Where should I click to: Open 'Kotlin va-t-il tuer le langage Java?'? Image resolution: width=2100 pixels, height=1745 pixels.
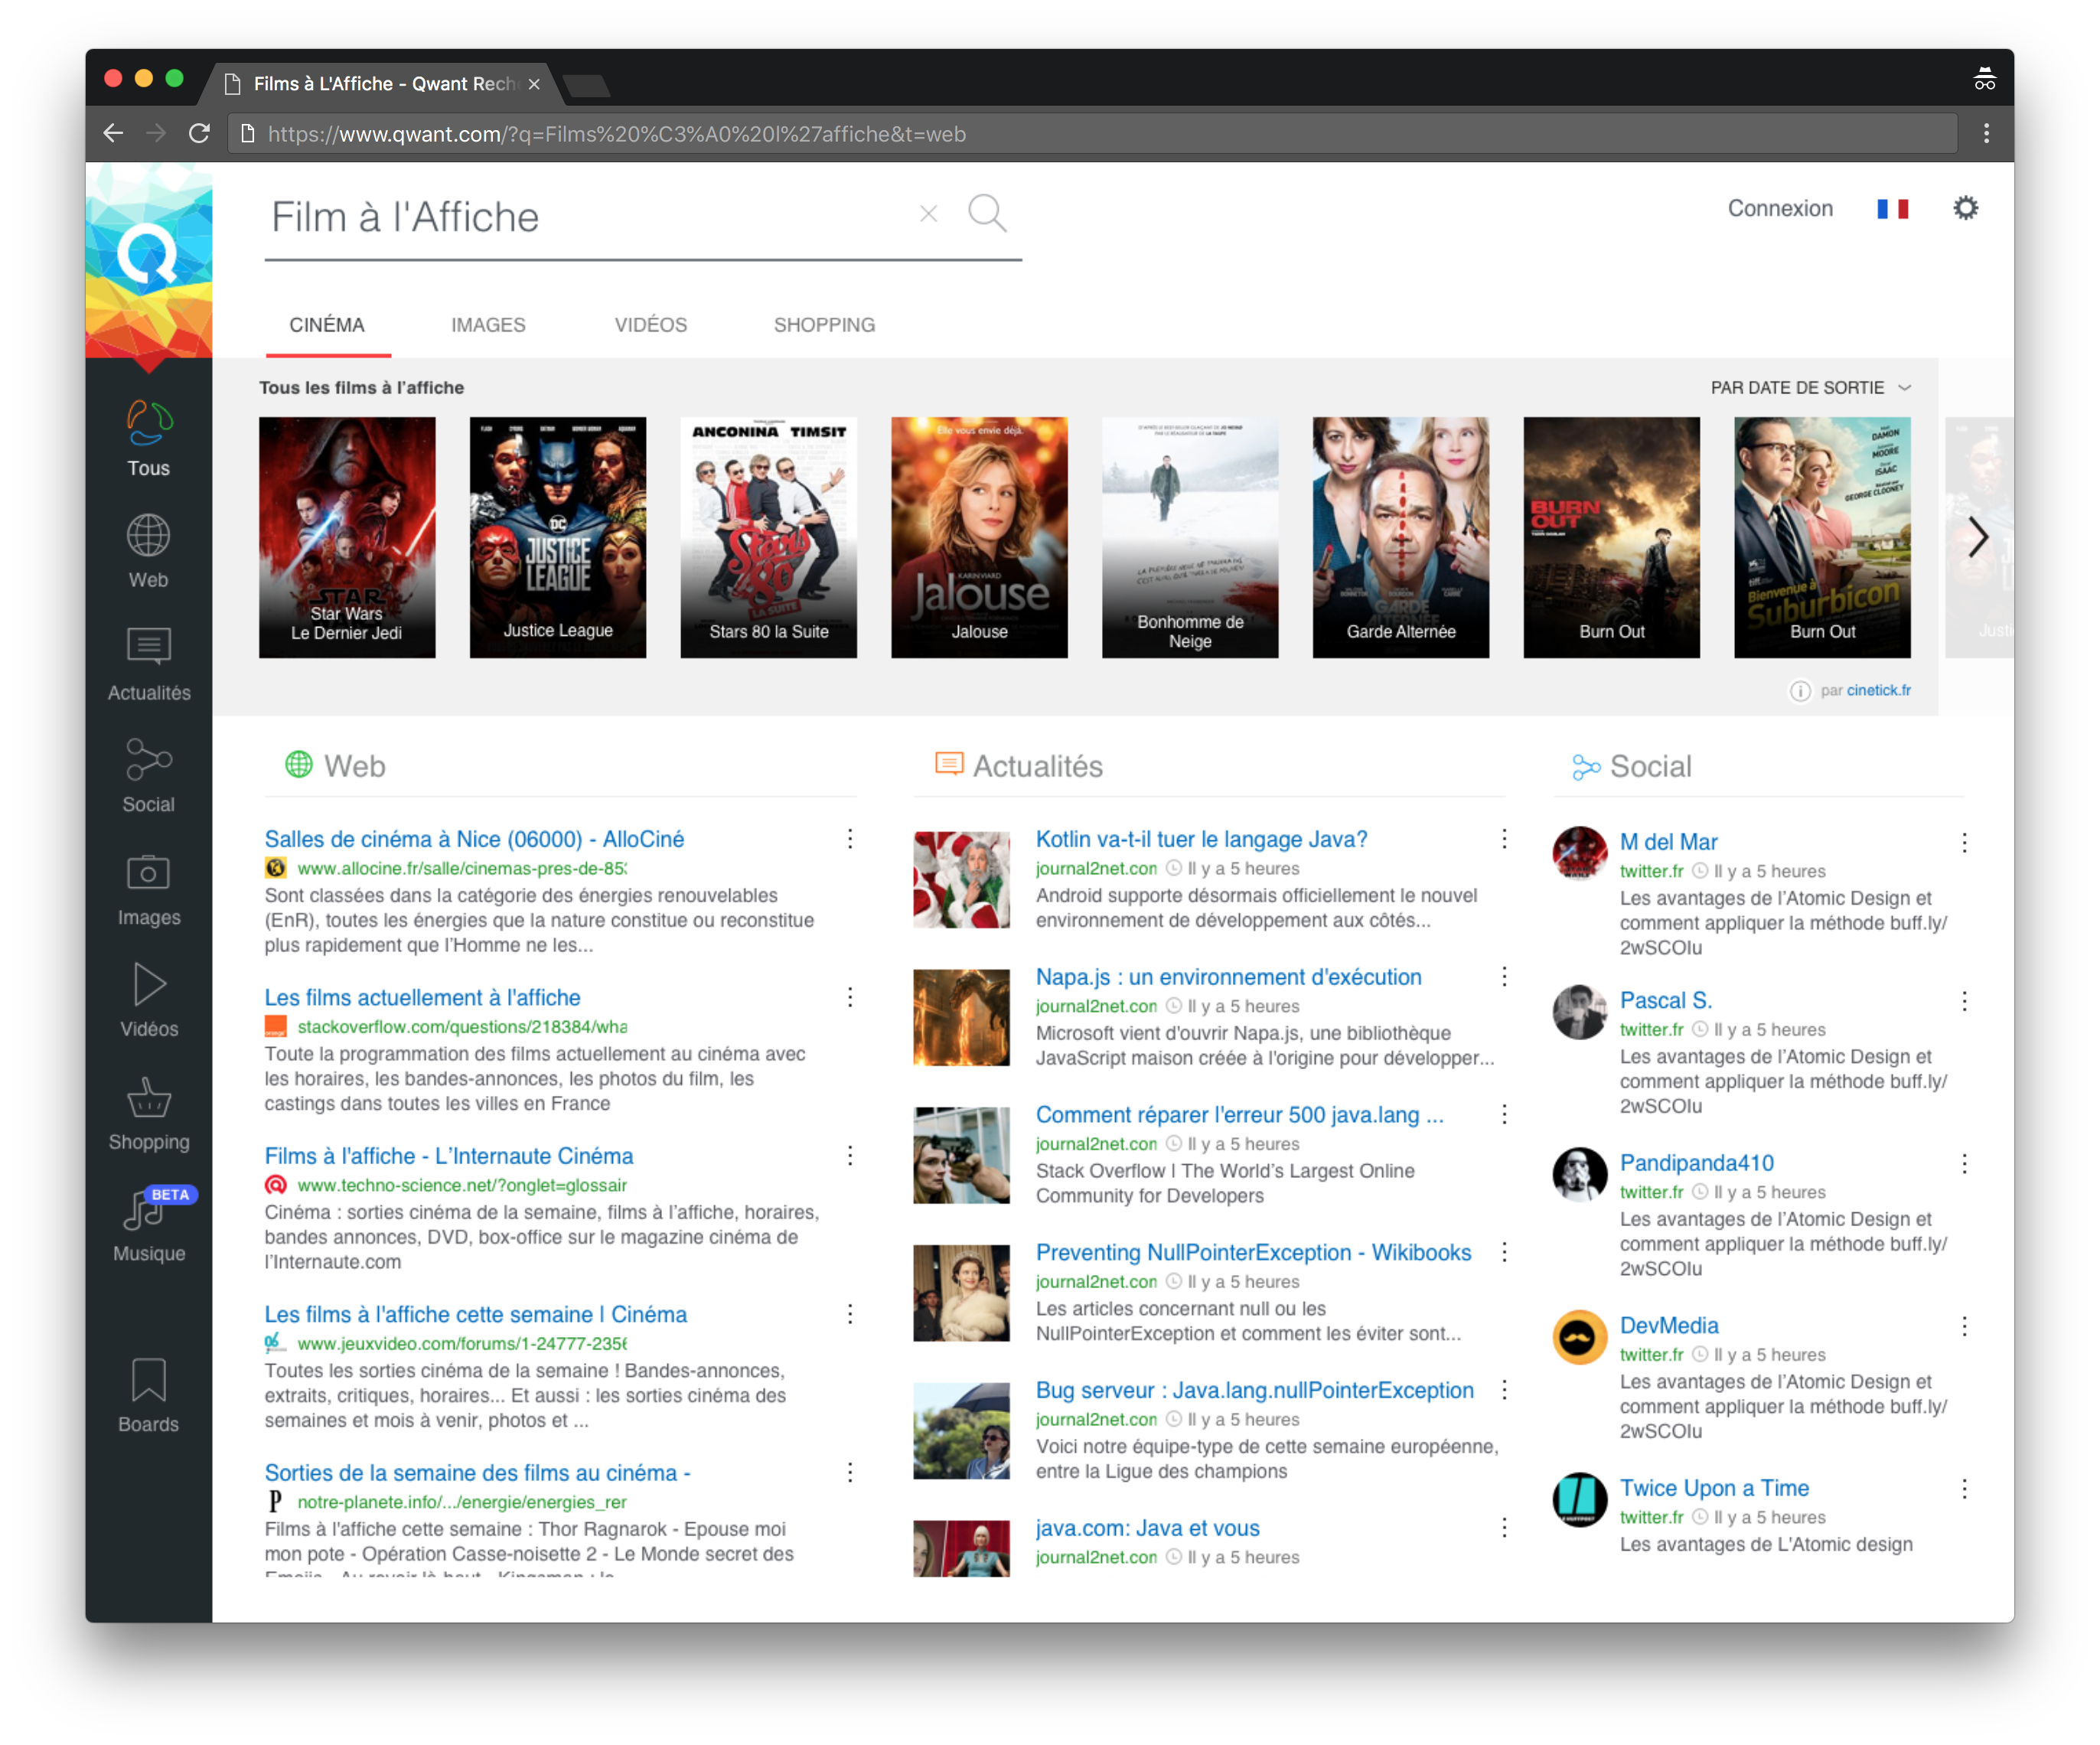click(1201, 839)
